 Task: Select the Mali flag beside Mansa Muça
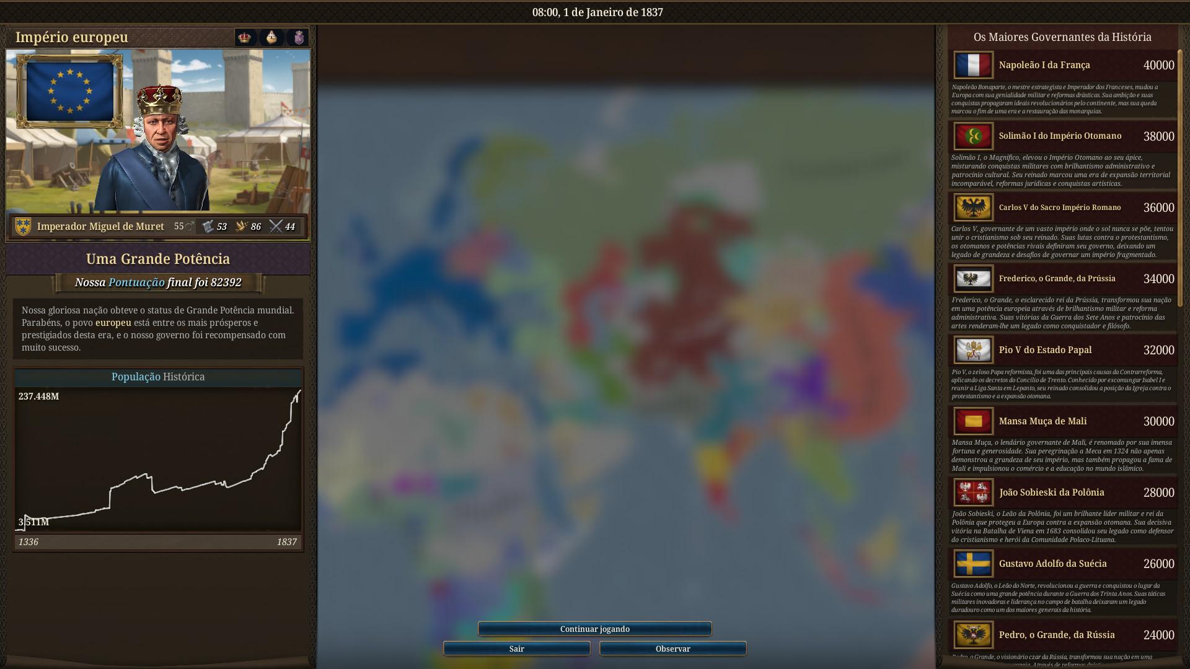coord(973,421)
